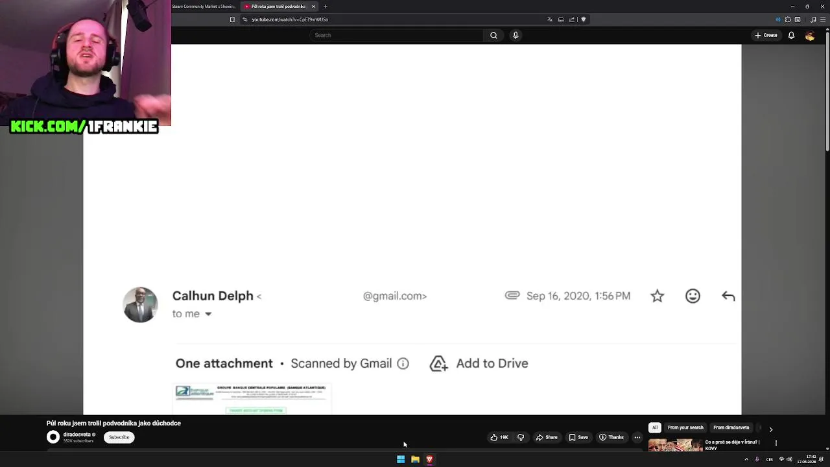Expand the system tray hidden icons
Image resolution: width=830 pixels, height=467 pixels.
pos(746,459)
